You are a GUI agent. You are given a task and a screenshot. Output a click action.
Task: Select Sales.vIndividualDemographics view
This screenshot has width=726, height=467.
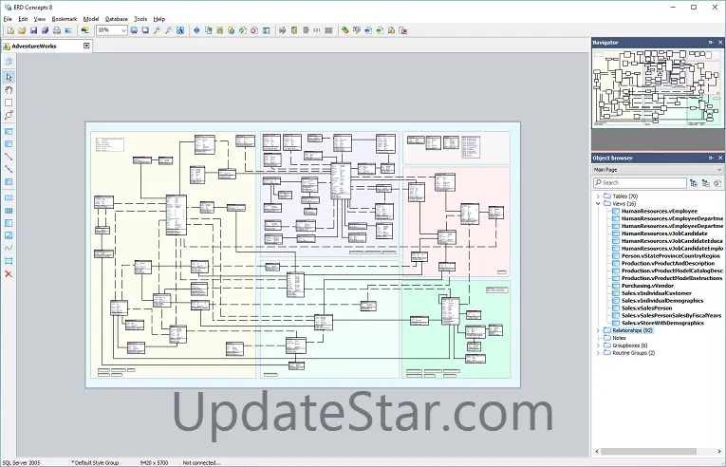tap(662, 301)
